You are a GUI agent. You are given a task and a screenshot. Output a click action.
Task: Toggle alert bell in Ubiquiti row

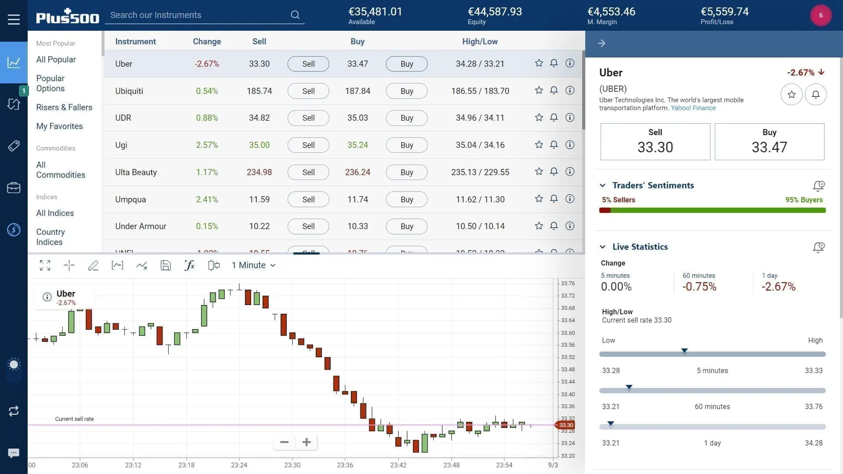pyautogui.click(x=554, y=90)
